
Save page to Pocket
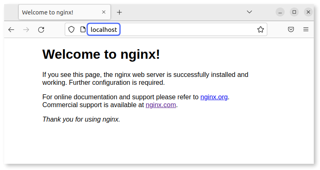coord(291,29)
